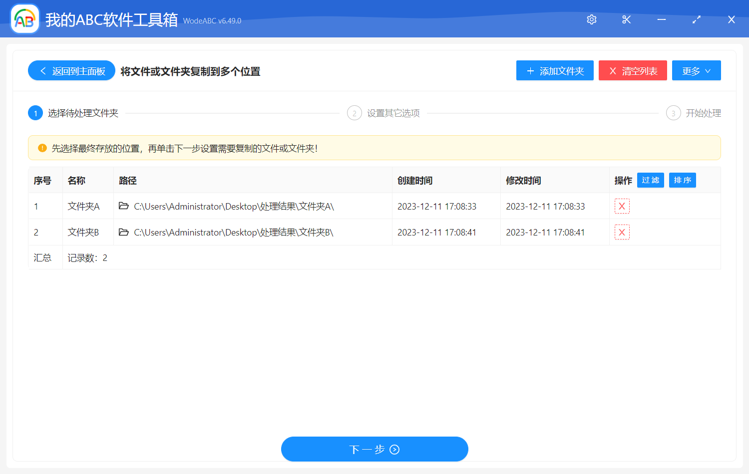Click the ABC toolbox logo icon
The width and height of the screenshot is (749, 474).
(x=24, y=19)
